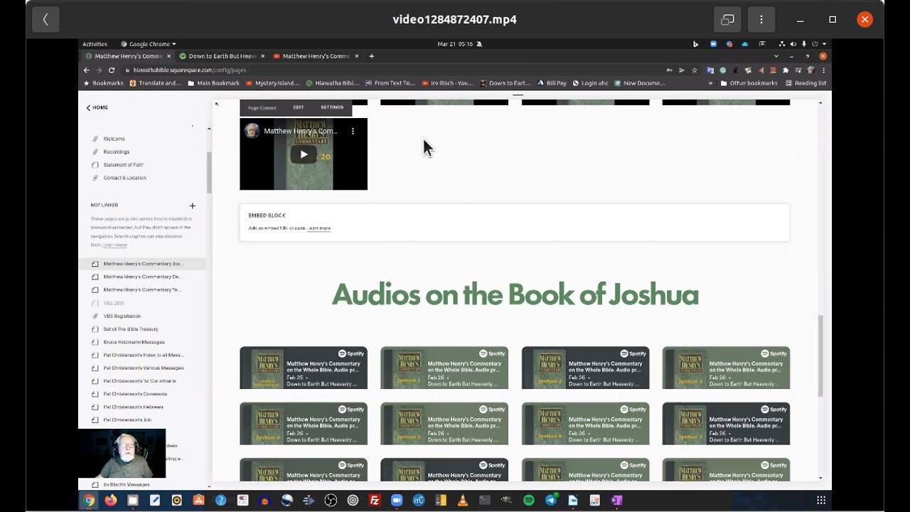Show more bookmarks chevron
The image size is (910, 512).
tap(710, 83)
